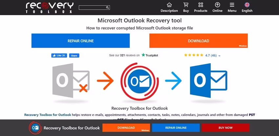This screenshot has width=279, height=136.
Task: Click the light blue arrow graphic
Action: (173, 80)
